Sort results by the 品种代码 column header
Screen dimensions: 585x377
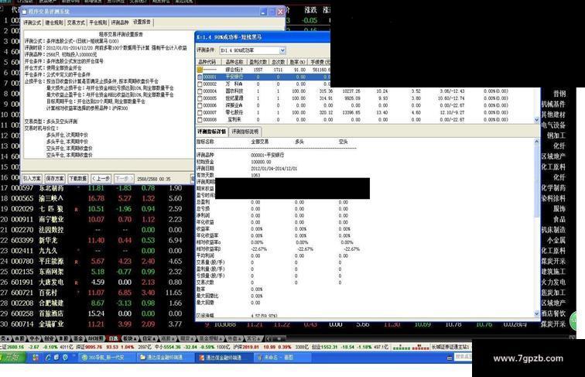click(208, 62)
